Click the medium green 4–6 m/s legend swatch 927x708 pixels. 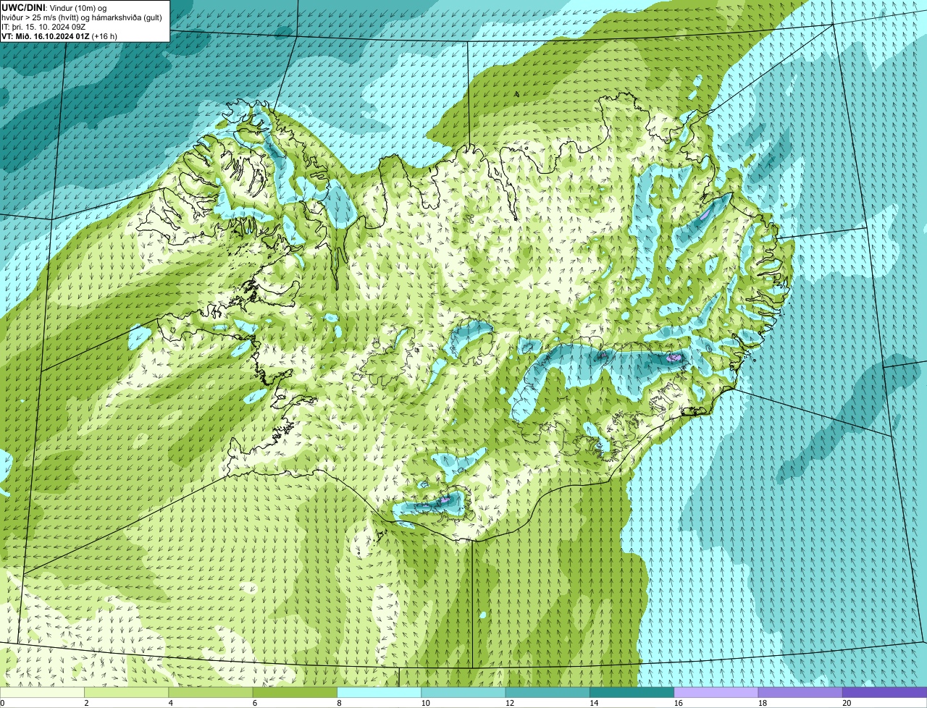(211, 692)
